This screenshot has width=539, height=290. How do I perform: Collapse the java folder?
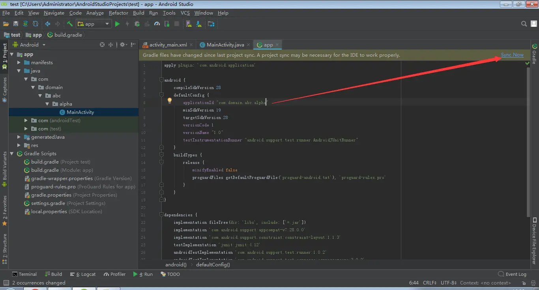click(19, 71)
